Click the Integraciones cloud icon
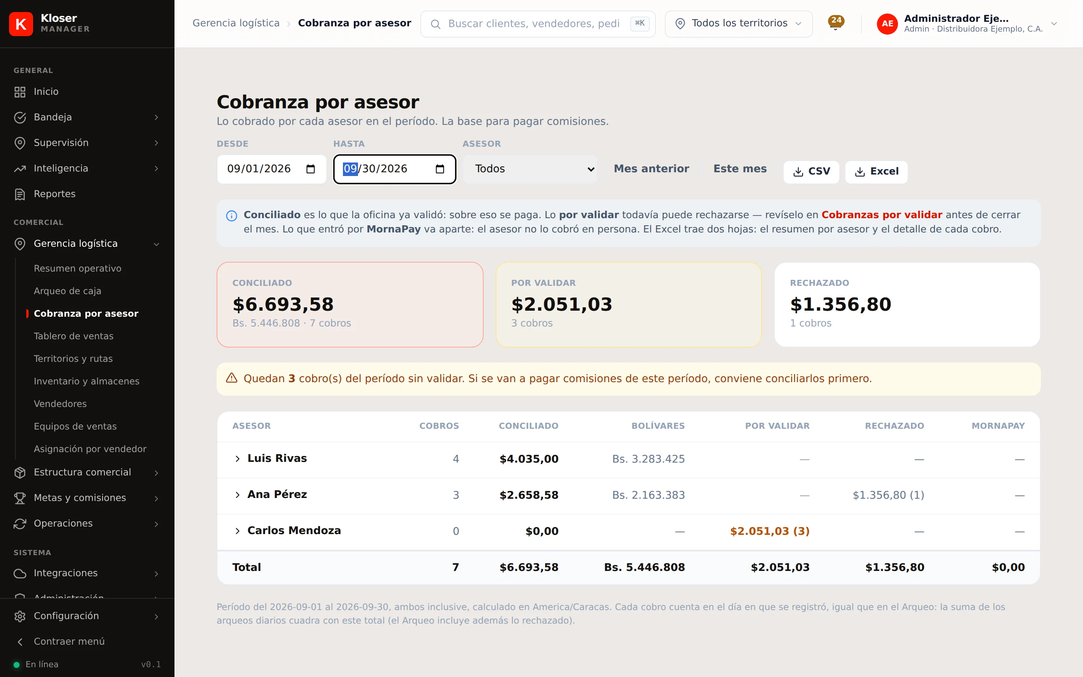Viewport: 1083px width, 677px height. (20, 573)
